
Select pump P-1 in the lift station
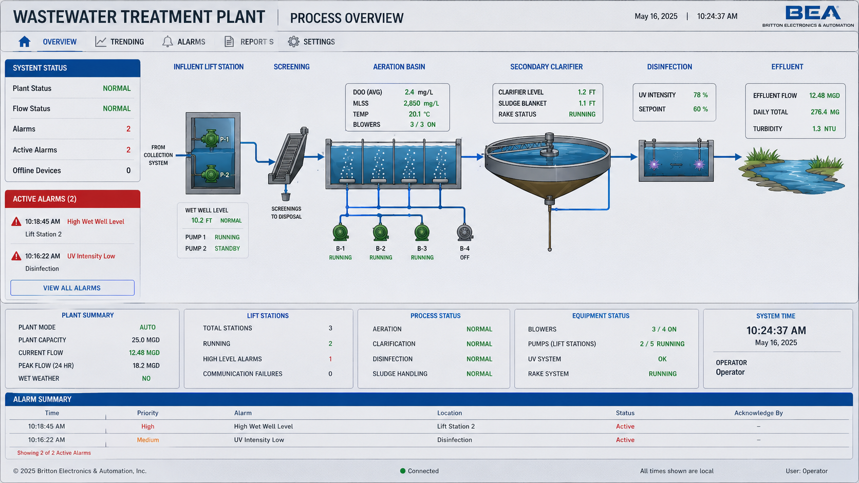211,138
